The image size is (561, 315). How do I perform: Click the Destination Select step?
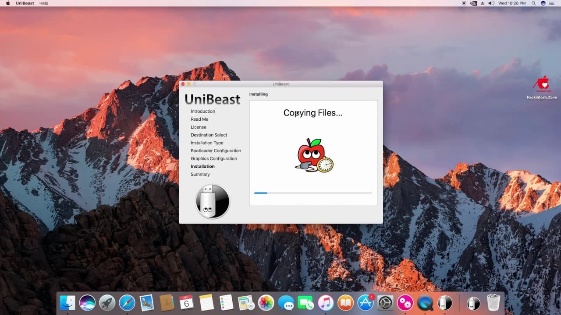[x=209, y=135]
